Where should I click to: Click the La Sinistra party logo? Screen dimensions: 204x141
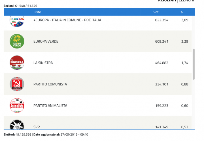(x=17, y=63)
